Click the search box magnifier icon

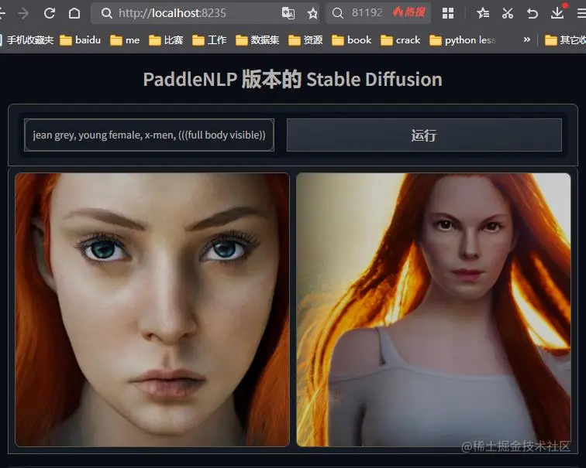[337, 13]
